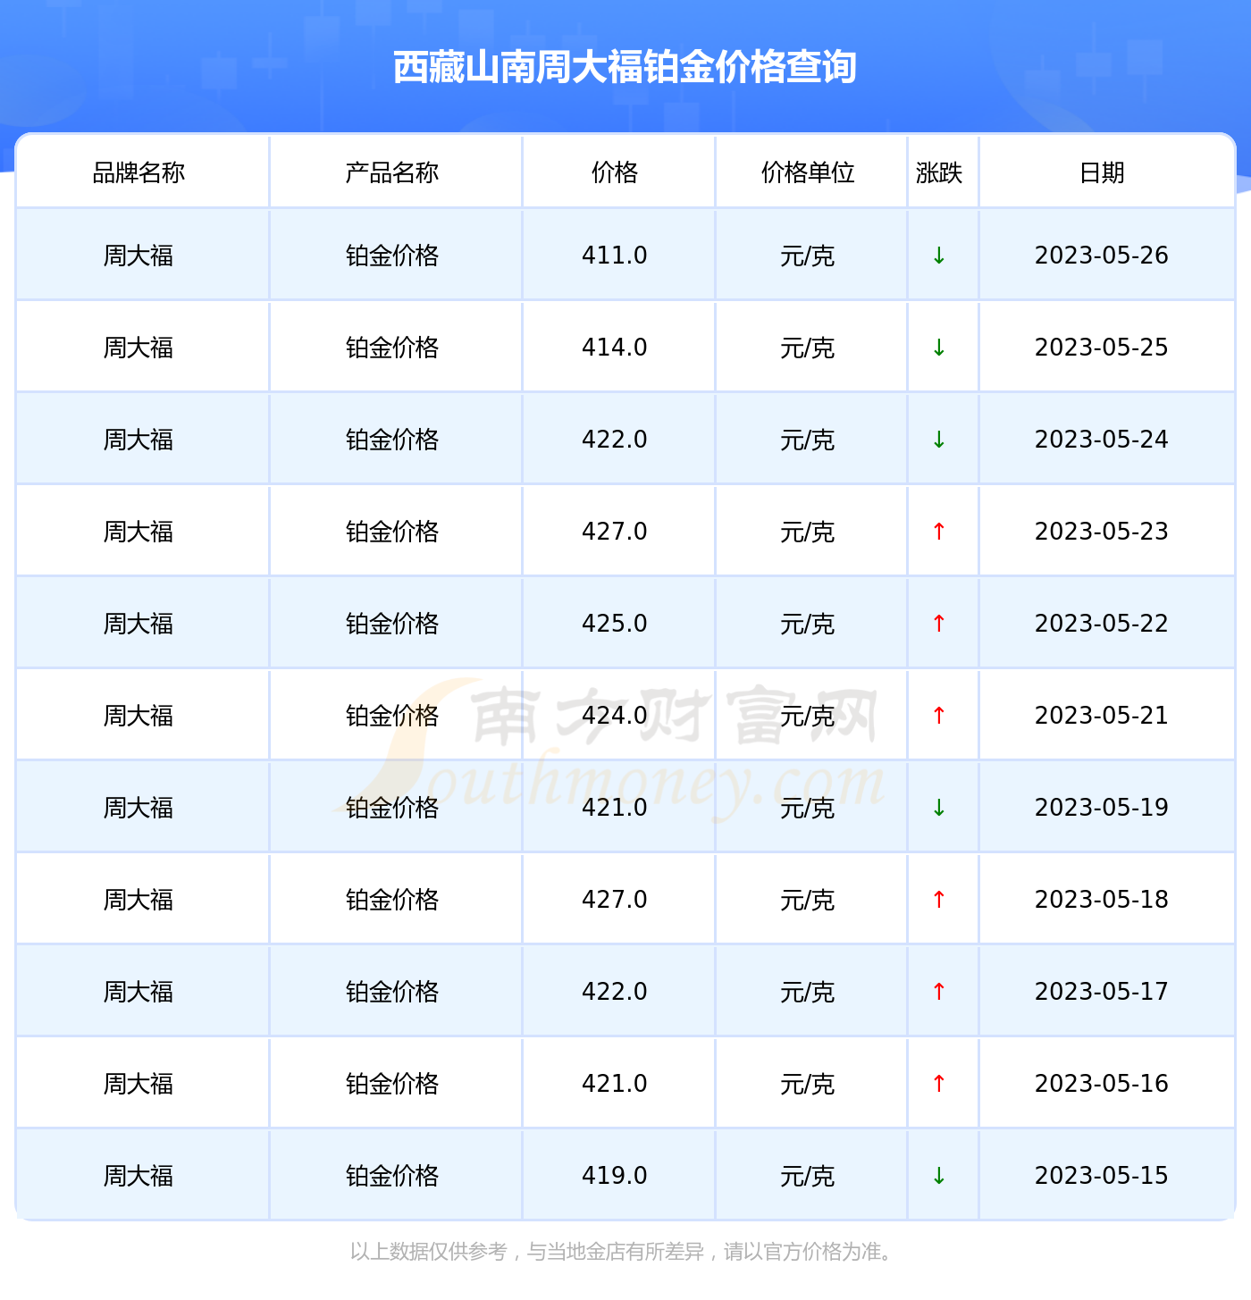Image resolution: width=1251 pixels, height=1300 pixels.
Task: Click the down arrow for 2023-05-24
Action: tap(939, 440)
